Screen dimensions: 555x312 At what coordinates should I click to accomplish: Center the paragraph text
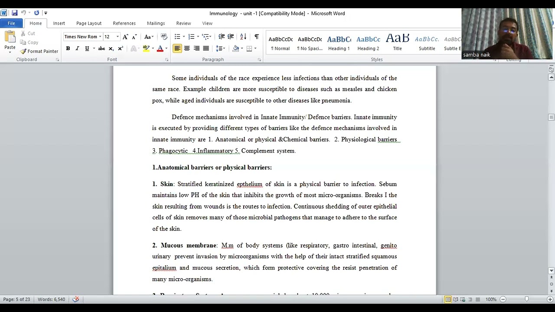pyautogui.click(x=187, y=49)
